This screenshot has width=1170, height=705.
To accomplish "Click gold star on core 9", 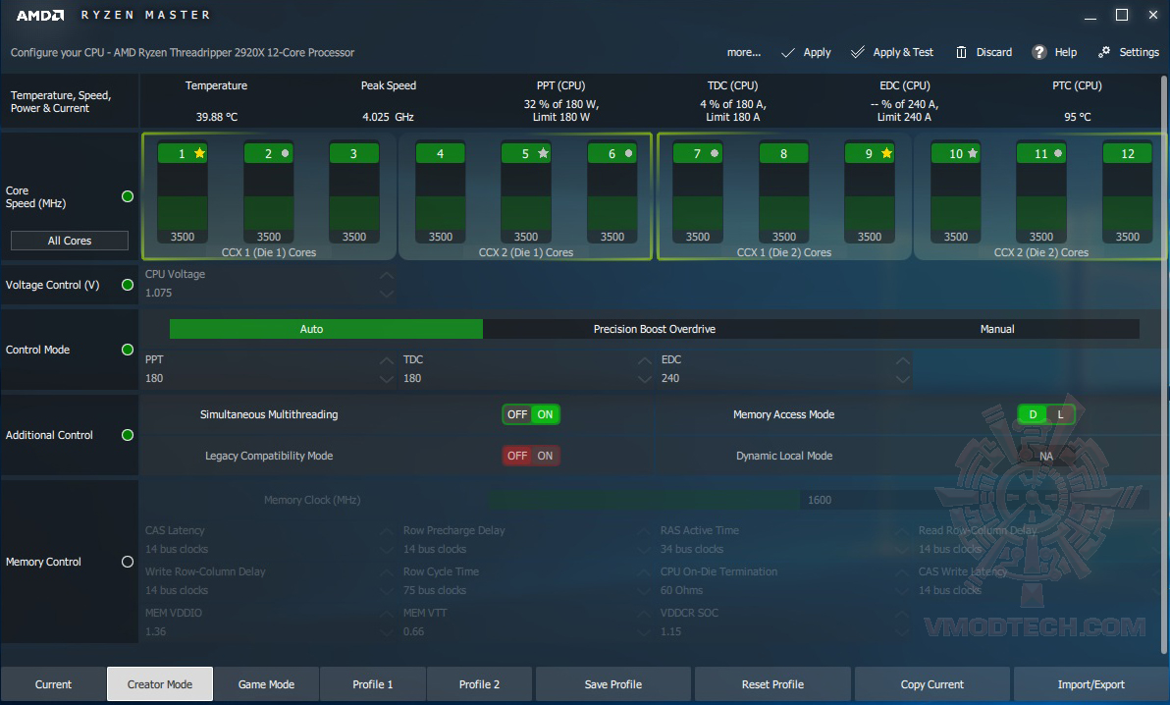I will click(x=886, y=153).
